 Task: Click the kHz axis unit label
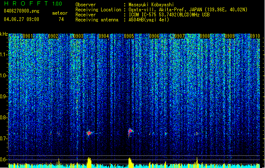coord(4,34)
